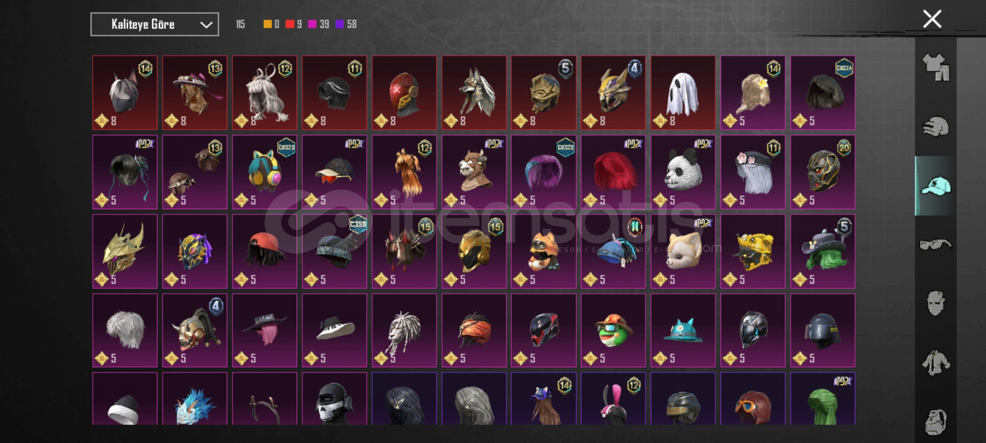This screenshot has height=443, width=986.
Task: Select the cap headgear category tab
Action: [936, 186]
